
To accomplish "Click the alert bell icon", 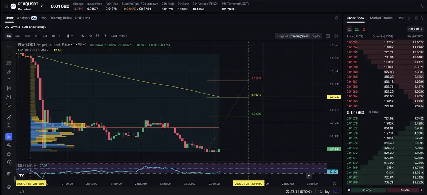I will (x=336, y=18).
